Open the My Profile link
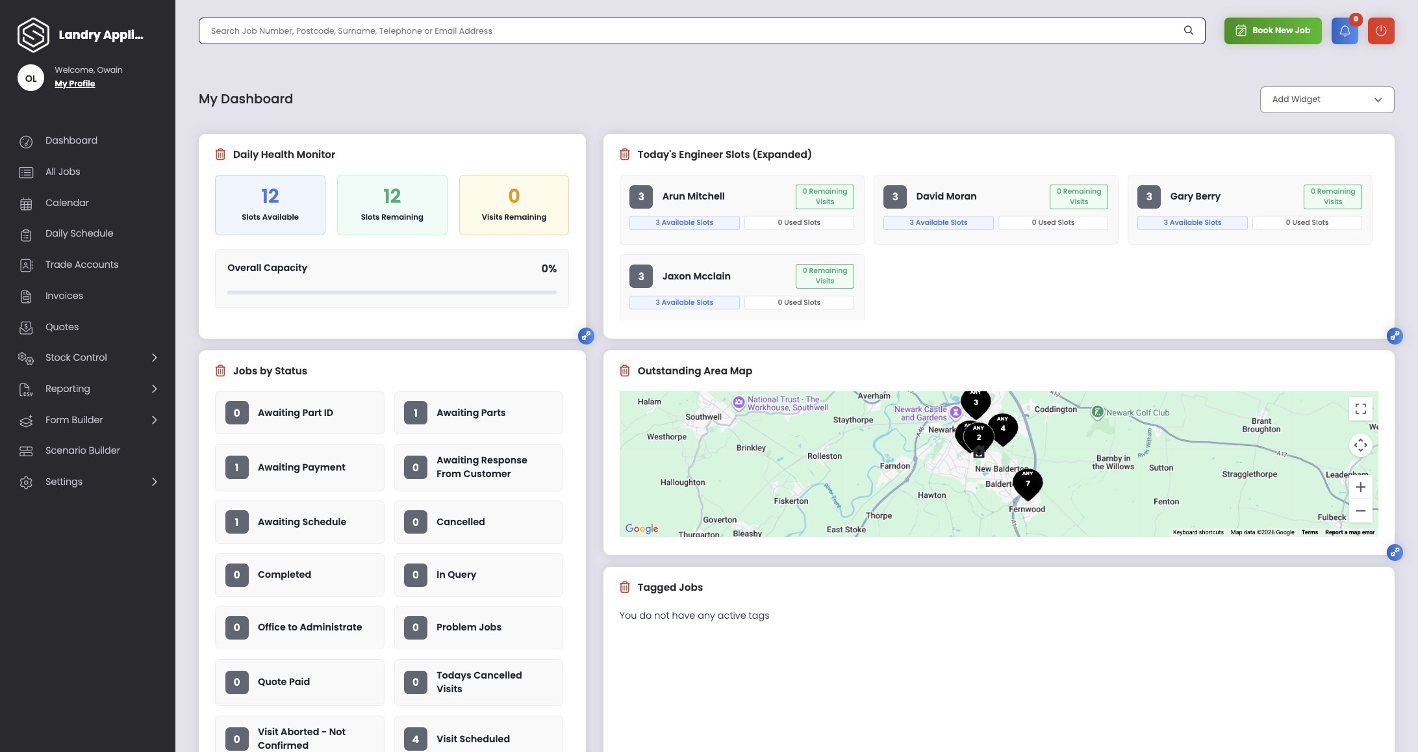 point(75,84)
